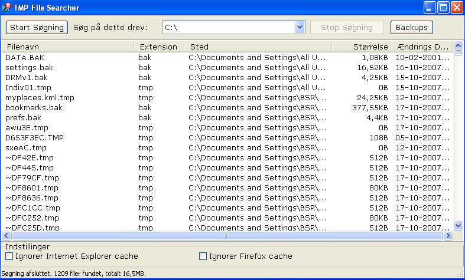465x280 pixels.
Task: Close the TMP File Searcher window
Action: tap(457, 8)
